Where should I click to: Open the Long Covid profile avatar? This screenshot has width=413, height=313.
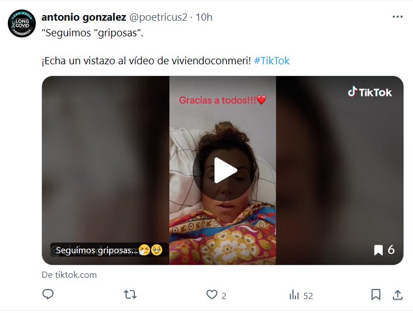click(22, 23)
